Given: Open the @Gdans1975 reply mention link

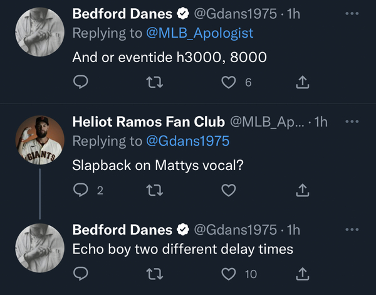Looking at the screenshot, I should (188, 141).
